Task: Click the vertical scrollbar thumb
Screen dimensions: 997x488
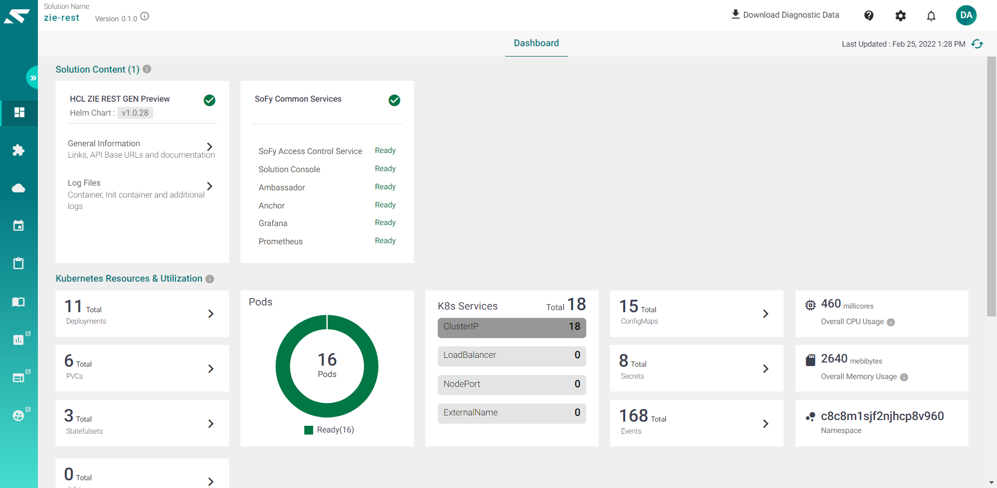Action: pyautogui.click(x=991, y=186)
